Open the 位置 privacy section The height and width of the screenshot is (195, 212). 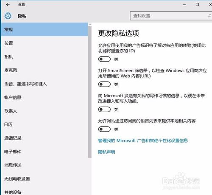[x=45, y=43]
